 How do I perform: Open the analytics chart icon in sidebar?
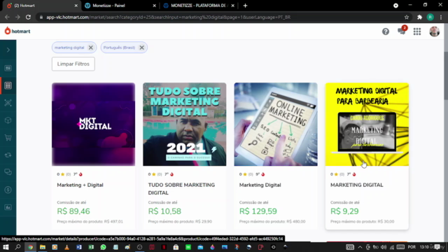click(x=8, y=207)
